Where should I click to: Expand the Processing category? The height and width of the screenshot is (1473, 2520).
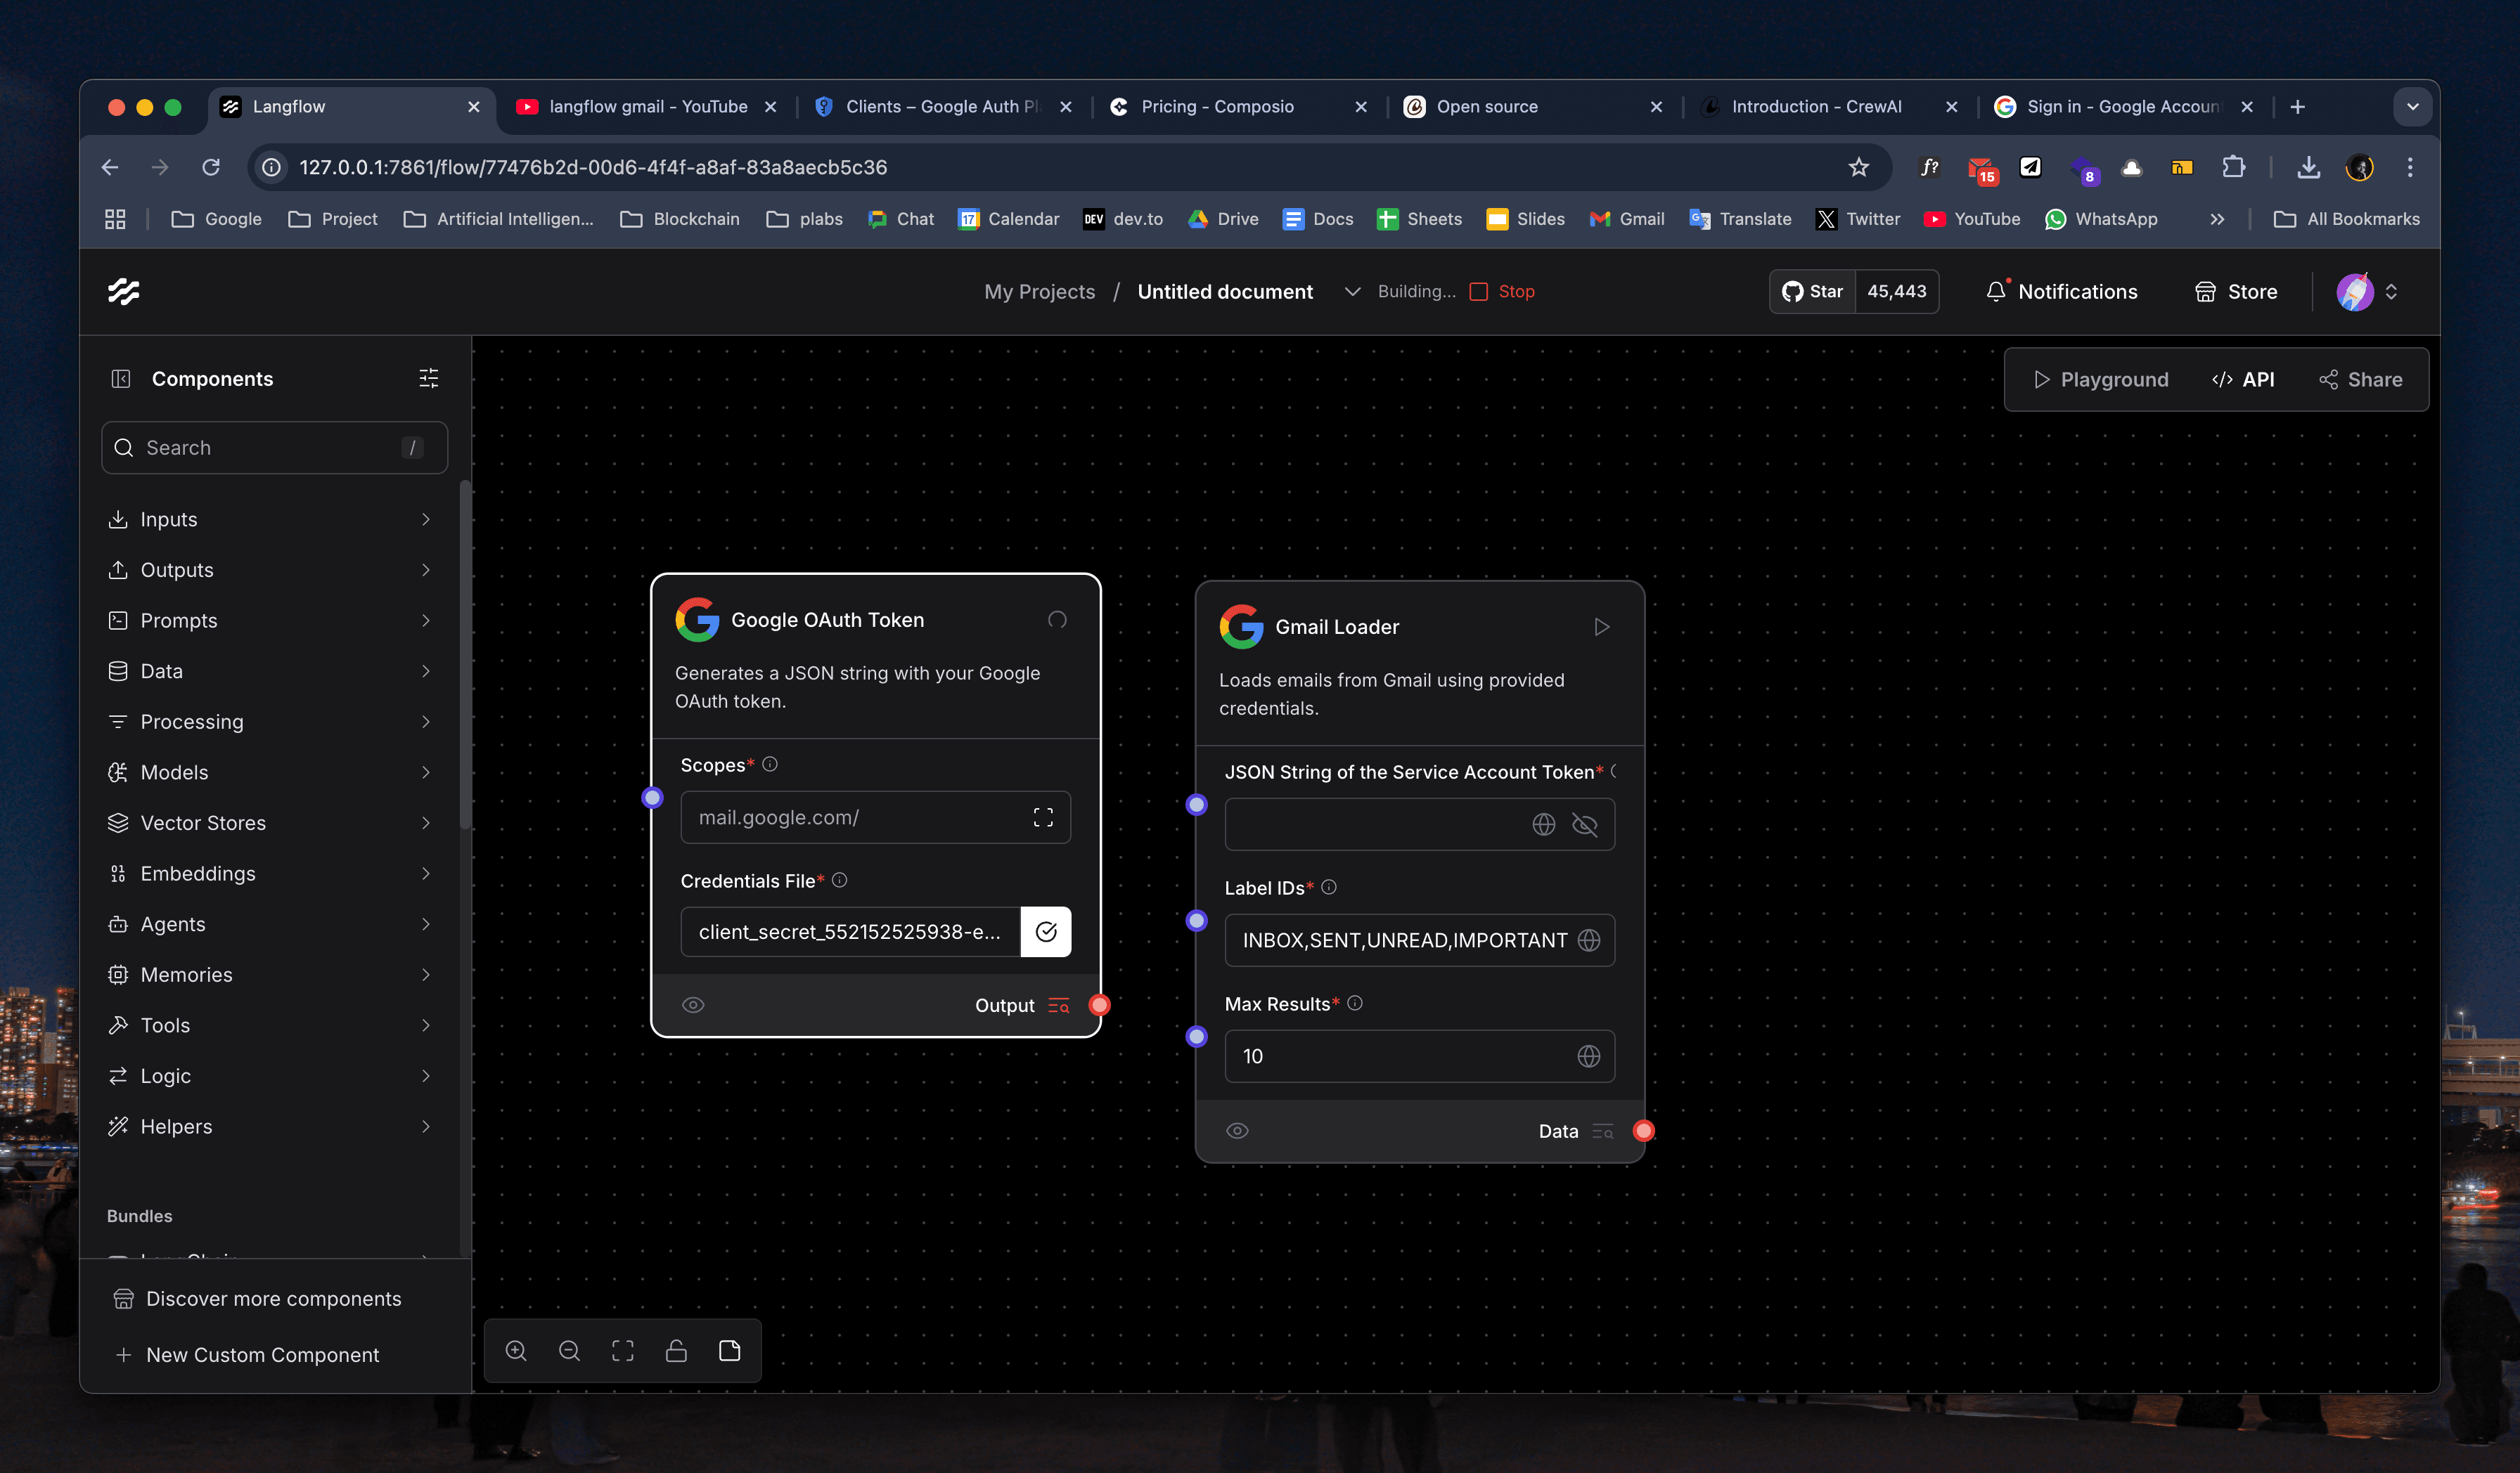(271, 722)
